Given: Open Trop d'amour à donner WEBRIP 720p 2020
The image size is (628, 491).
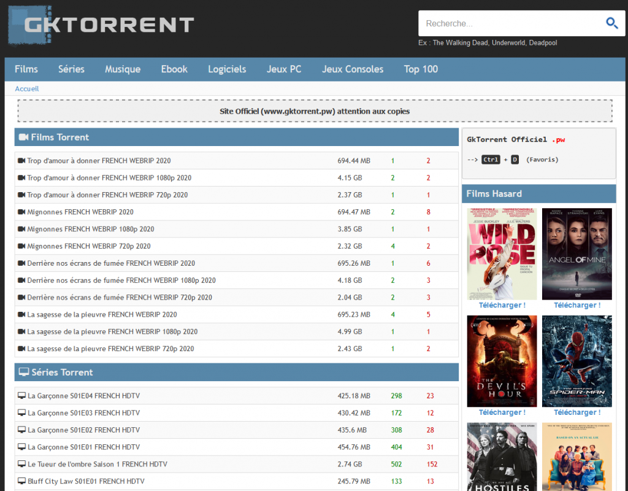Looking at the screenshot, I should tap(107, 195).
